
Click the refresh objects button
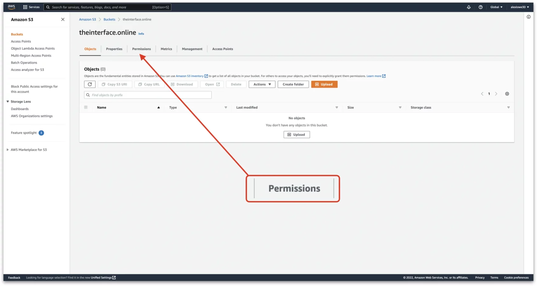[x=90, y=84]
